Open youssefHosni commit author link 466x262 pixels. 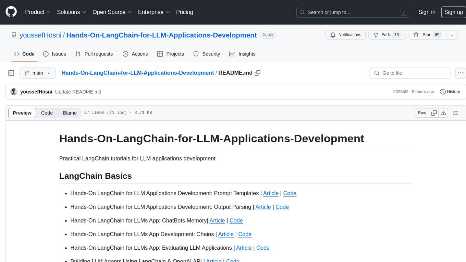tap(36, 92)
